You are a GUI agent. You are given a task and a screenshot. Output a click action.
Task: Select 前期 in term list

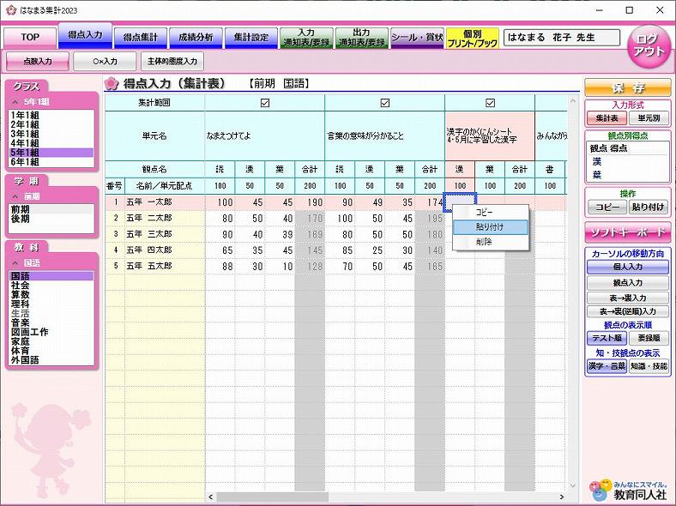51,209
